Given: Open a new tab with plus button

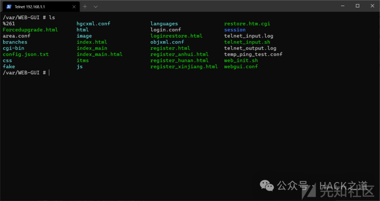Looking at the screenshot, I should (85, 6).
